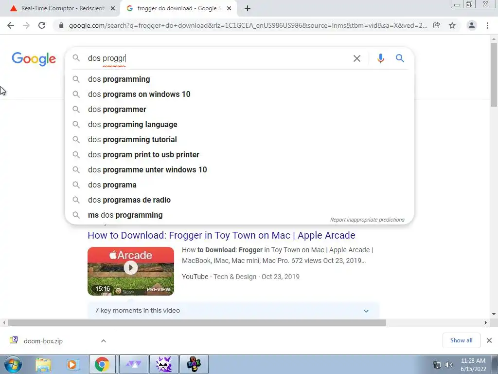Select dos programing language suggestion

coord(239,124)
